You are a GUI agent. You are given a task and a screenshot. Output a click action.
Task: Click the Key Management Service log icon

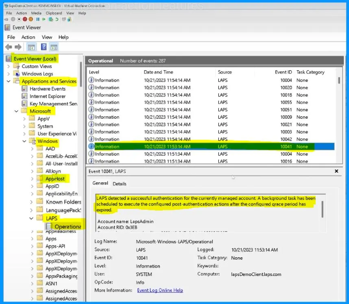point(24,104)
